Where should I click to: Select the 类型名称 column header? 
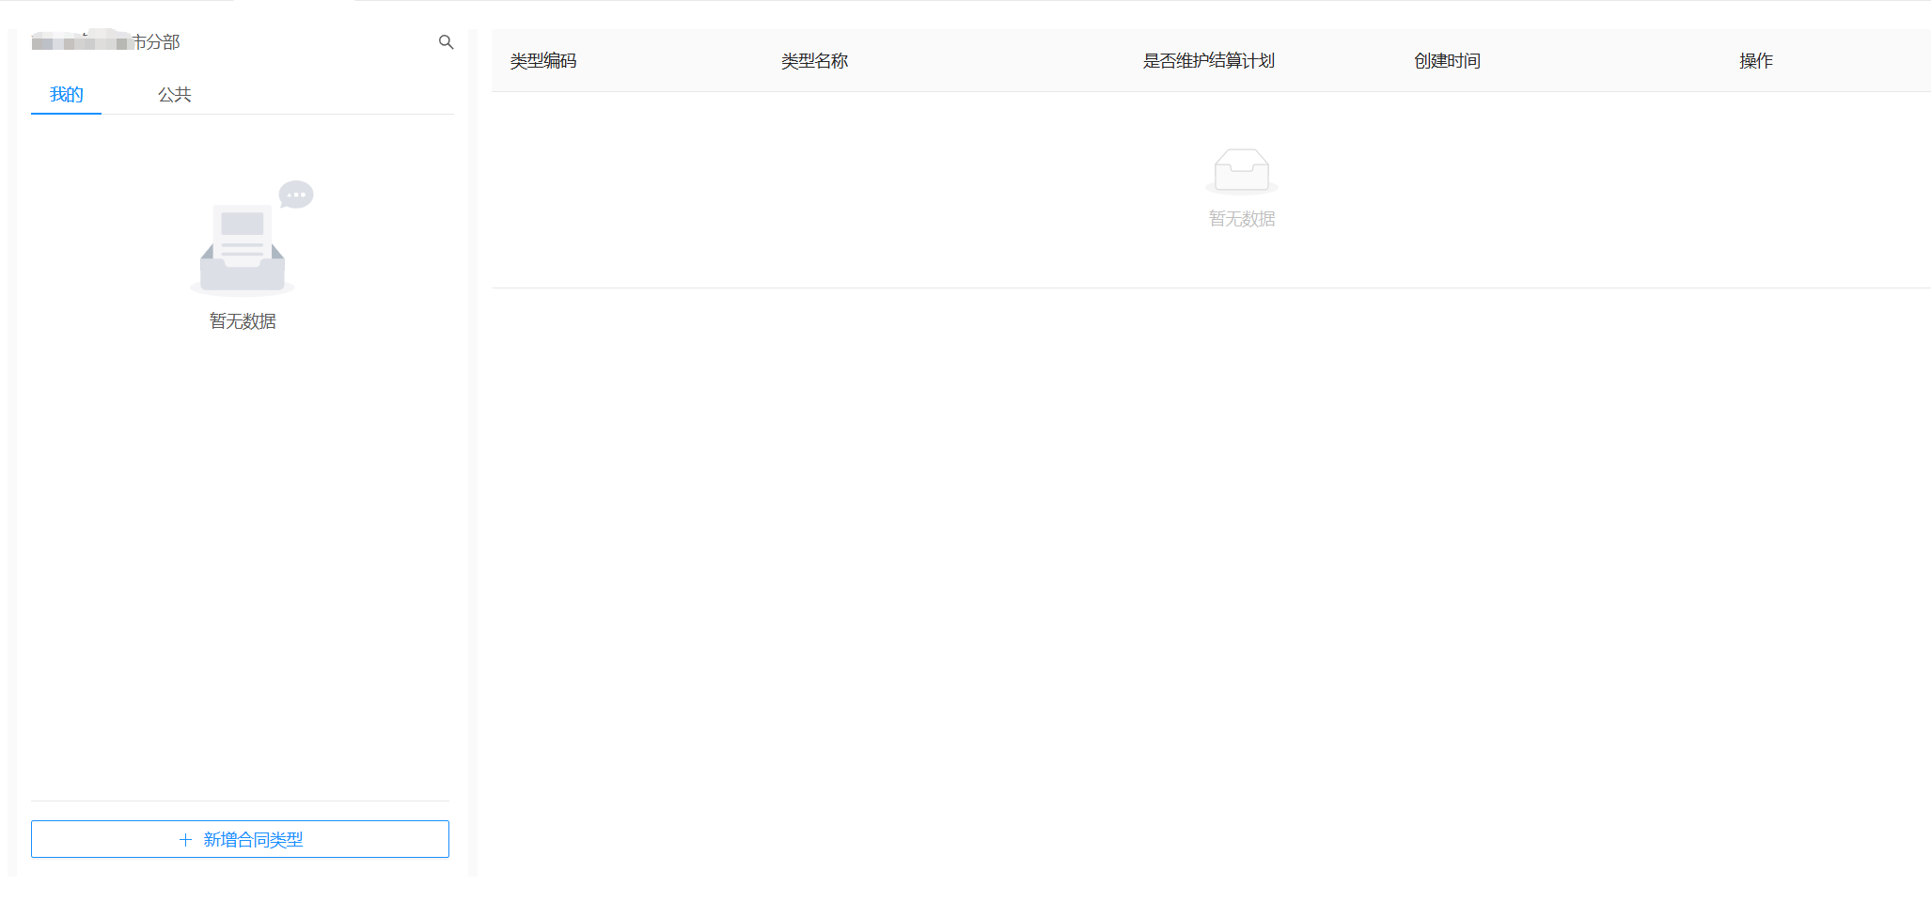(x=814, y=61)
